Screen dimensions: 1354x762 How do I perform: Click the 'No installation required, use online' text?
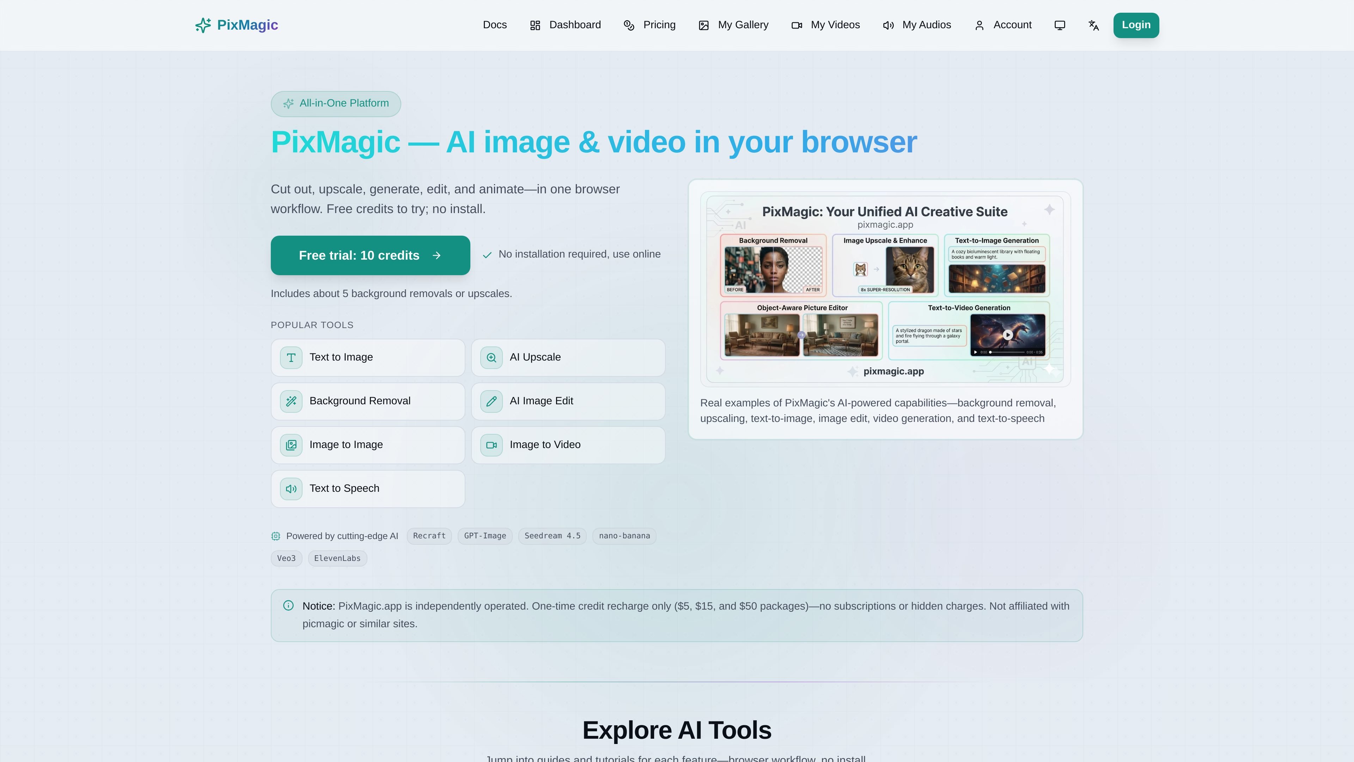(579, 254)
